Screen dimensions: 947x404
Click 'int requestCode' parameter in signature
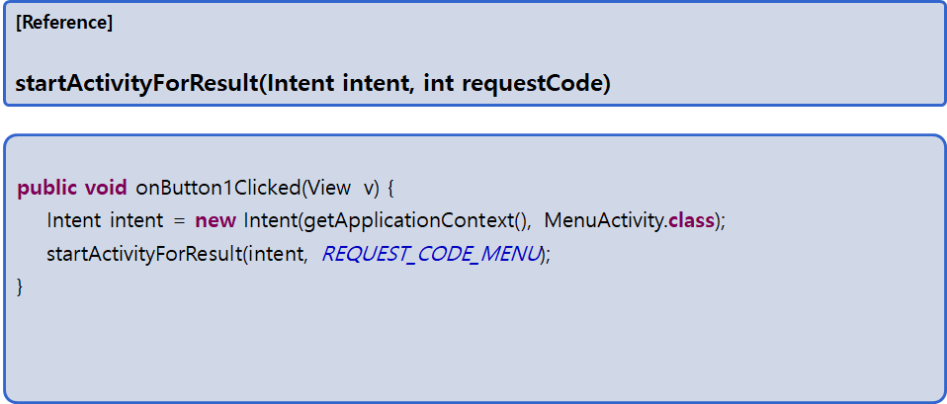pos(513,83)
